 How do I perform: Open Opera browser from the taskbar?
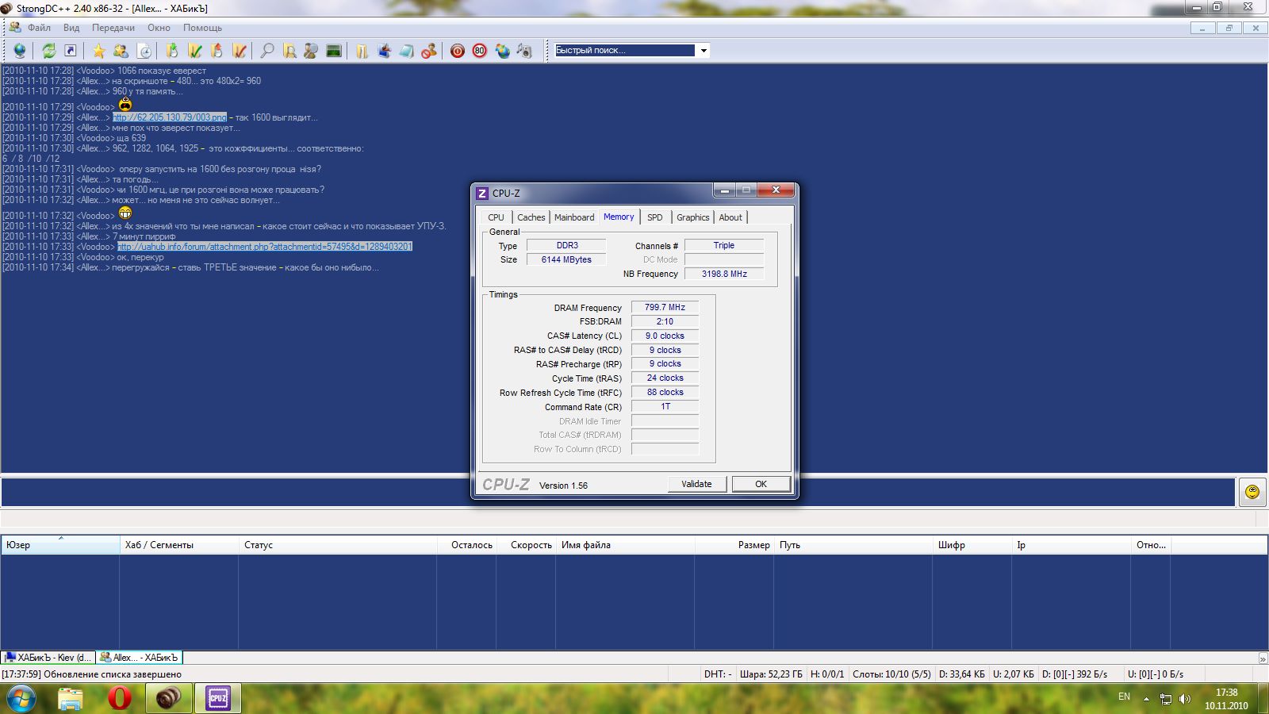pyautogui.click(x=120, y=699)
